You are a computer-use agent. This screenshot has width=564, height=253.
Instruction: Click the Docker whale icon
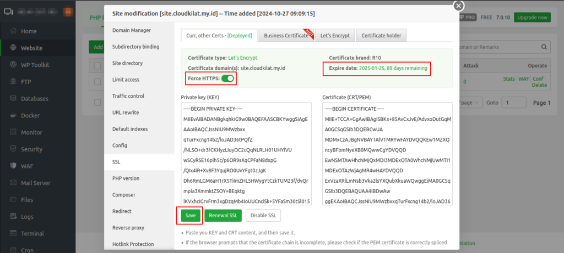click(13, 115)
